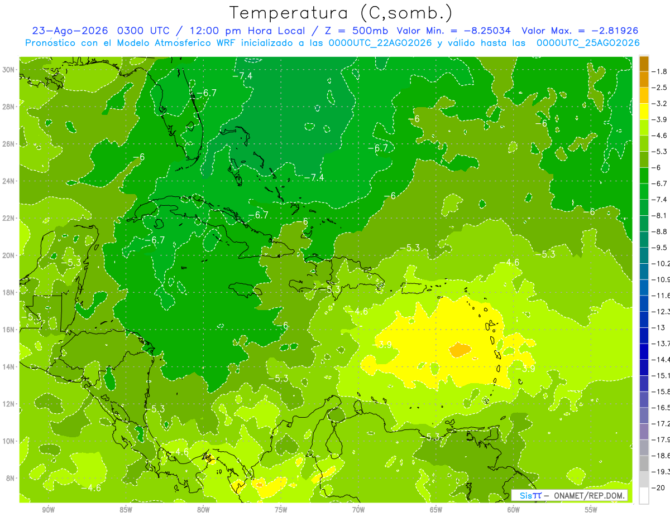The width and height of the screenshot is (670, 517).
Task: Click the 85W longitude axis label
Action: click(x=126, y=510)
